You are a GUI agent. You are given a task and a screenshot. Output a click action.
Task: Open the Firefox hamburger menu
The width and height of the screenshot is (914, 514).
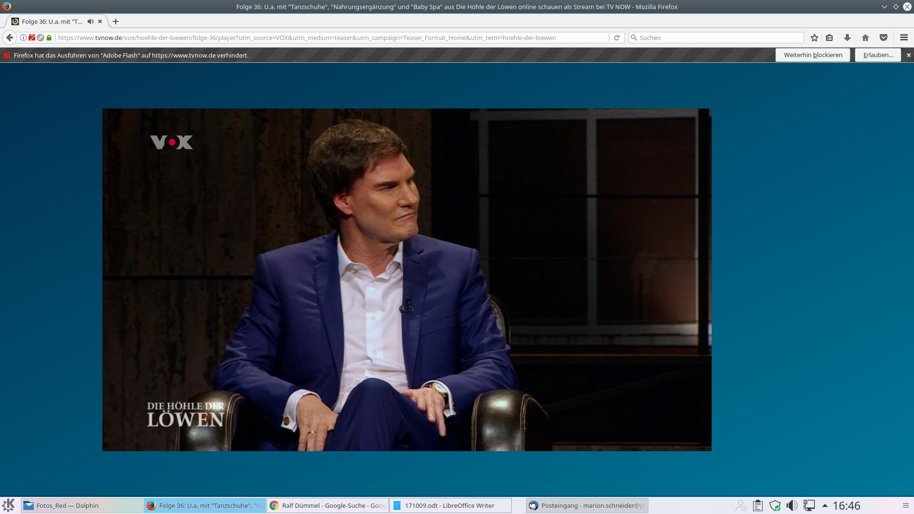coord(904,38)
